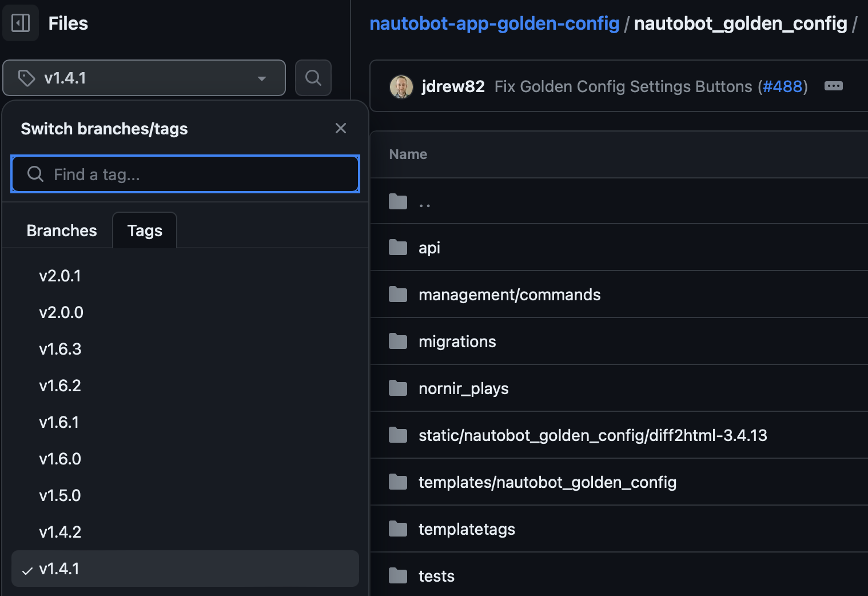This screenshot has height=596, width=868.
Task: Open nautobot-app-golden-config repository link
Action: click(x=494, y=23)
